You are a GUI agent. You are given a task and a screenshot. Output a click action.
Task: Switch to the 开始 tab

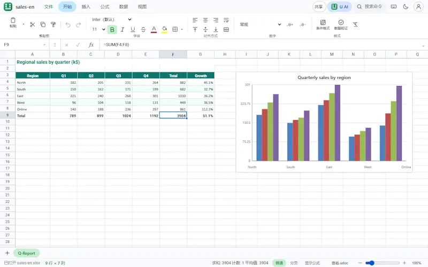[67, 6]
